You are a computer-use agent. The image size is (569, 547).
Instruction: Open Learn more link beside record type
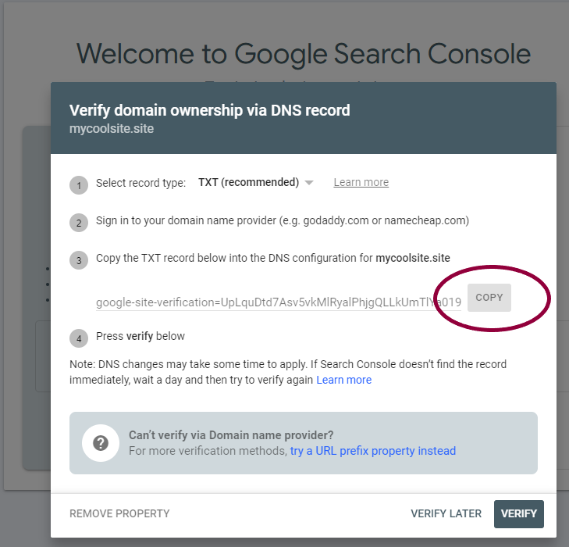click(x=361, y=182)
